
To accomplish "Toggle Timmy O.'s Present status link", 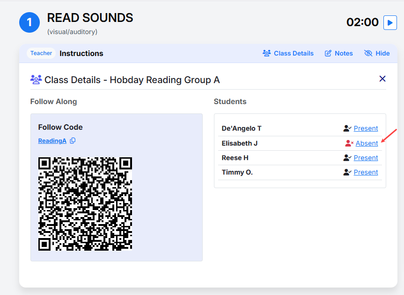I will 366,172.
